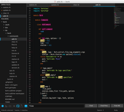The width and height of the screenshot is (124, 112).
Task: Click the '5 matches' status bar message
Action: 24,110
